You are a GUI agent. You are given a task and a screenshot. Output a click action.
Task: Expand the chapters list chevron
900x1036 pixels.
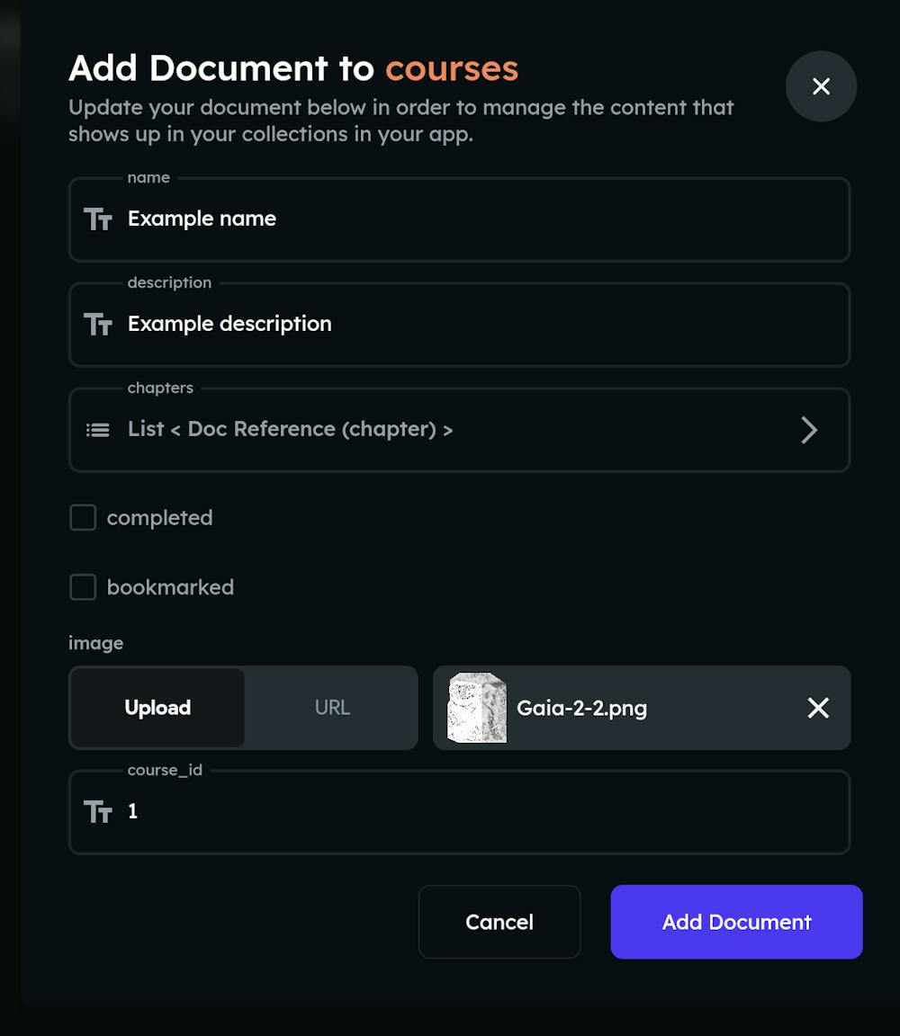[x=809, y=430]
